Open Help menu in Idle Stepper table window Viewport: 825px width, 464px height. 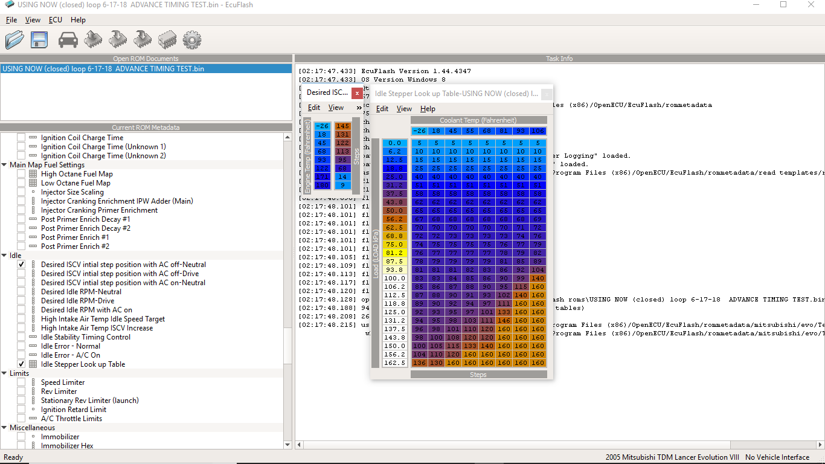pyautogui.click(x=428, y=109)
